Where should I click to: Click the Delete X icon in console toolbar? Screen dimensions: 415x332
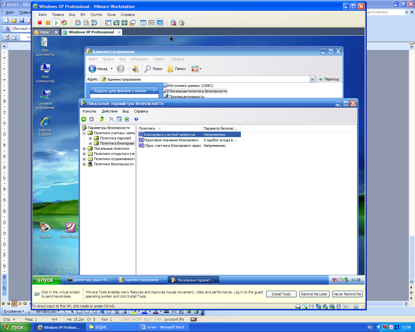coord(112,119)
